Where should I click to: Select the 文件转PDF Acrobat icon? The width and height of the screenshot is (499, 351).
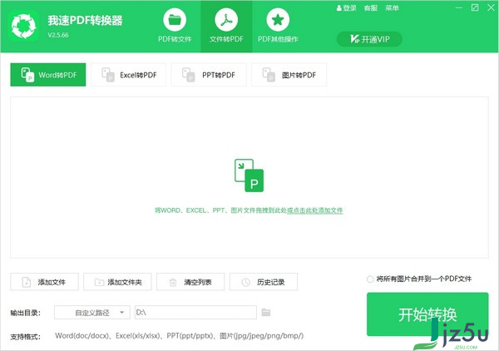pos(226,20)
